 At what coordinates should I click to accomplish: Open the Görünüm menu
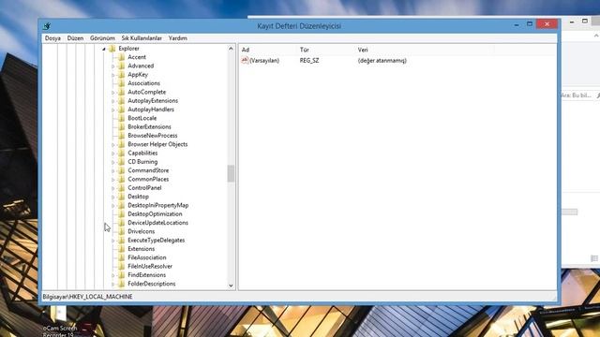[x=102, y=38]
